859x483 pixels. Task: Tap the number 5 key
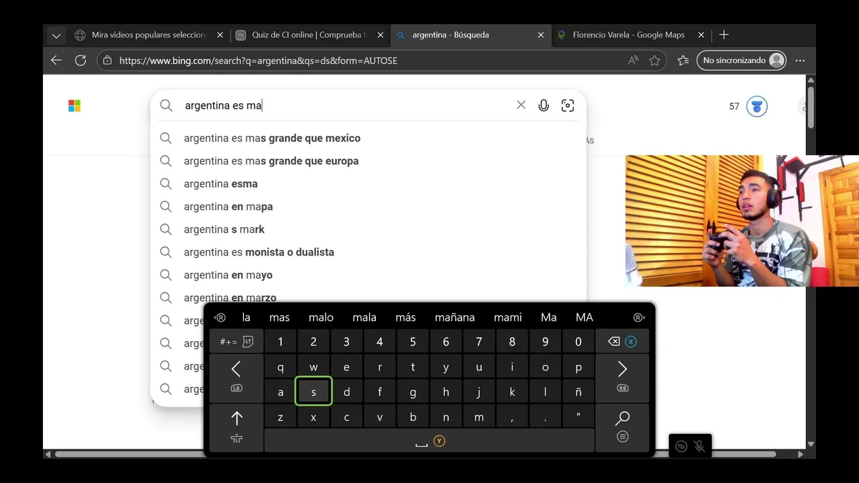[x=413, y=341]
